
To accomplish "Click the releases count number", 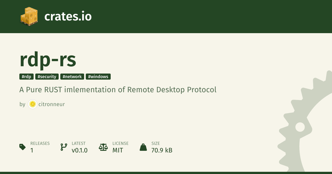I will 32,150.
